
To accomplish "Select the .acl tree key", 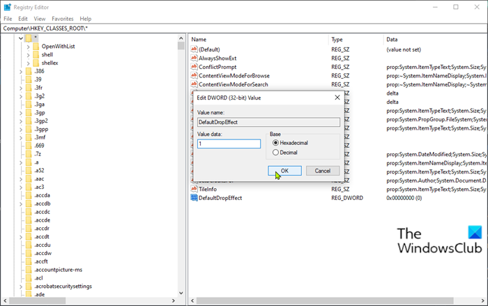I will 38,278.
